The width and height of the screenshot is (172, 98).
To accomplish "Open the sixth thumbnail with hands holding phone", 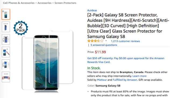I will click(x=6, y=77).
